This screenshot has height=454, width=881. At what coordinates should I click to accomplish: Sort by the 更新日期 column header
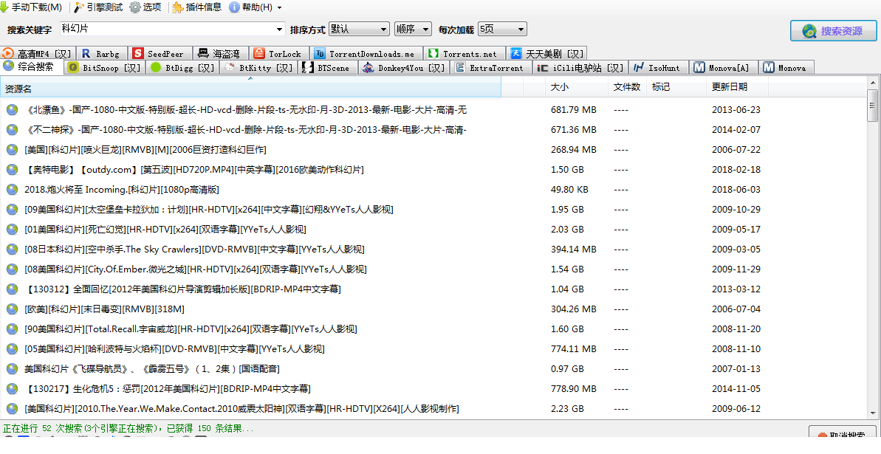(x=736, y=88)
